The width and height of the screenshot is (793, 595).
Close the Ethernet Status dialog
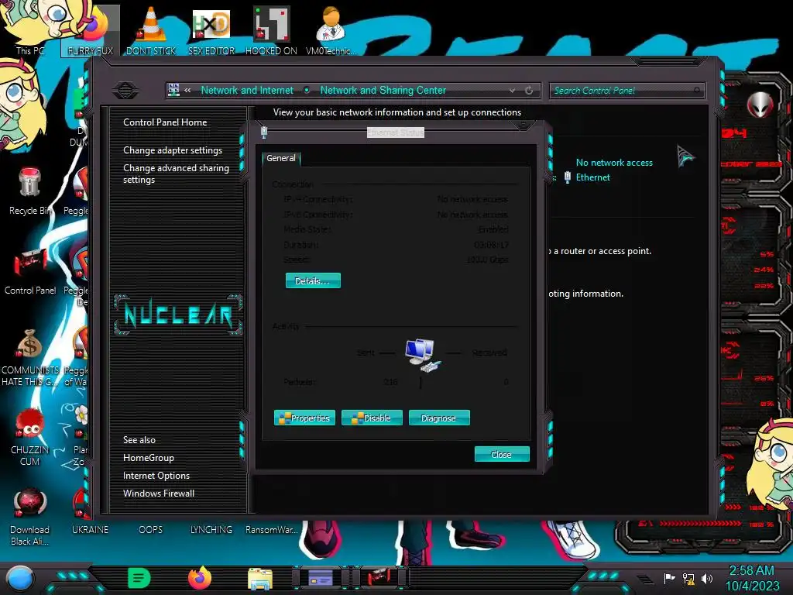[502, 454]
